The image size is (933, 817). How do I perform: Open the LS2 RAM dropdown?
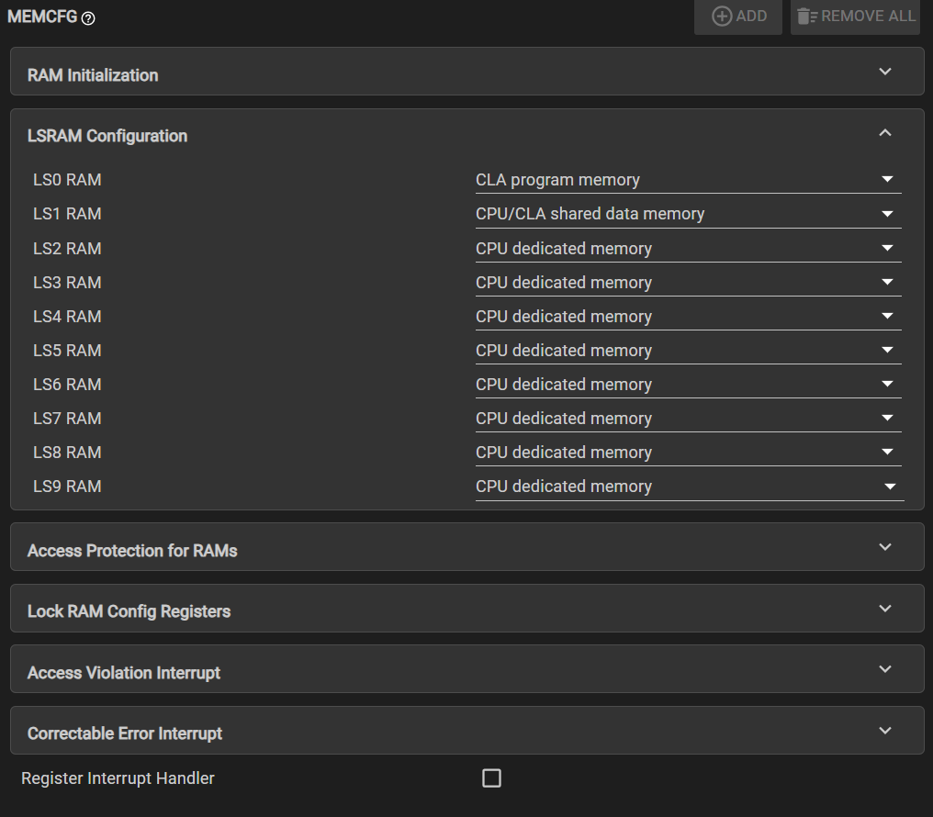(687, 249)
